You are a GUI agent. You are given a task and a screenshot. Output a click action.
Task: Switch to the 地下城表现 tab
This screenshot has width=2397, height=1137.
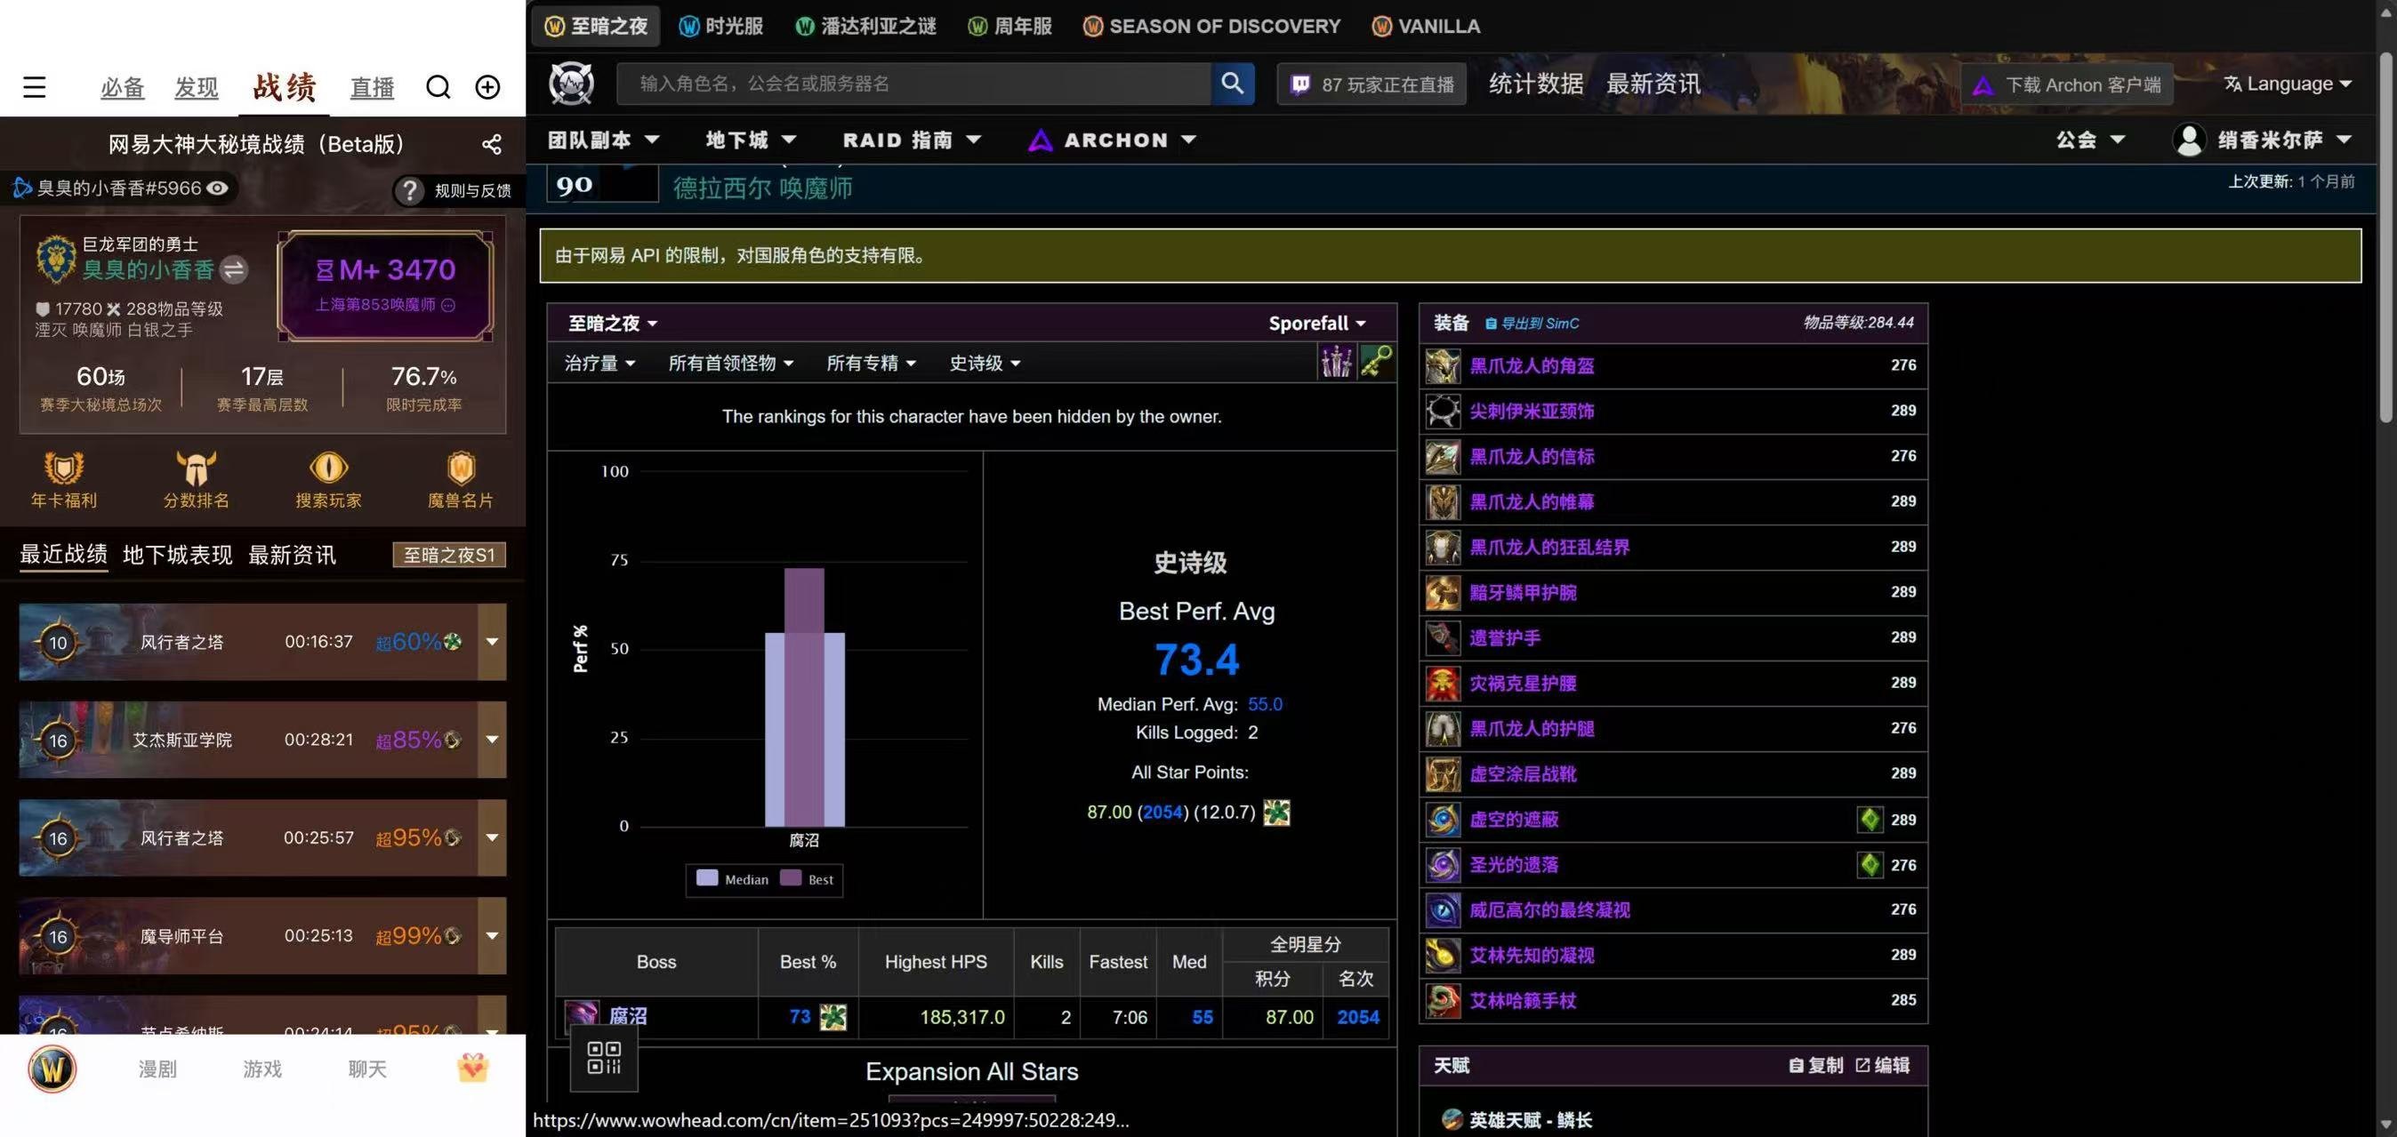click(178, 555)
